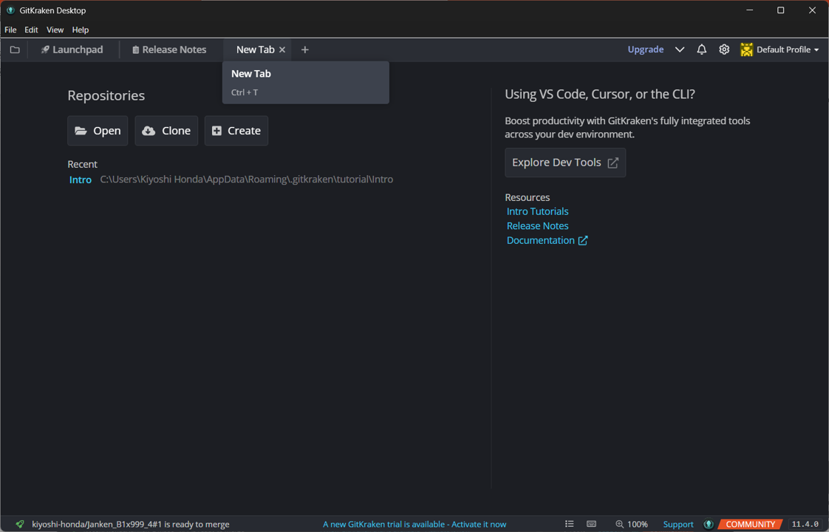This screenshot has height=532, width=829.
Task: Click the Clone repository button
Action: click(x=166, y=131)
